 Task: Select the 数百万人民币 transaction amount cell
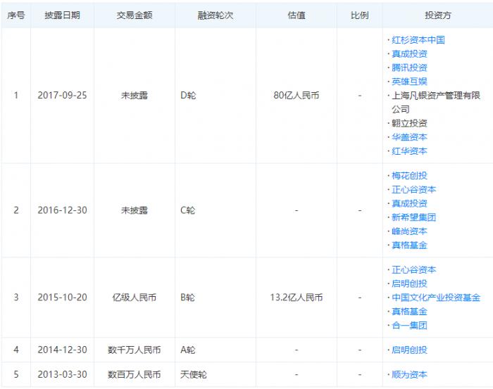[x=135, y=374]
